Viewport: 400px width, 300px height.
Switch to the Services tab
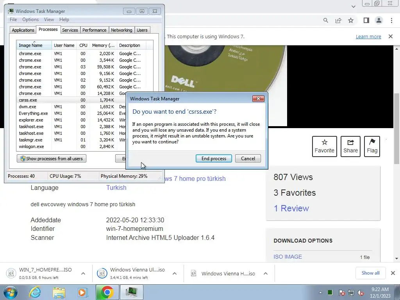coord(70,30)
